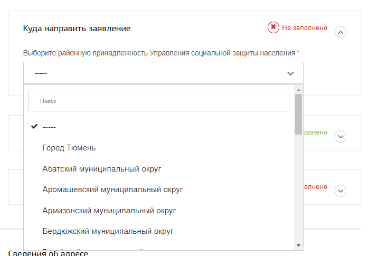Select "Армизонский муниципальный округ" option
Image resolution: width=368 pixels, height=256 pixels.
(109, 211)
